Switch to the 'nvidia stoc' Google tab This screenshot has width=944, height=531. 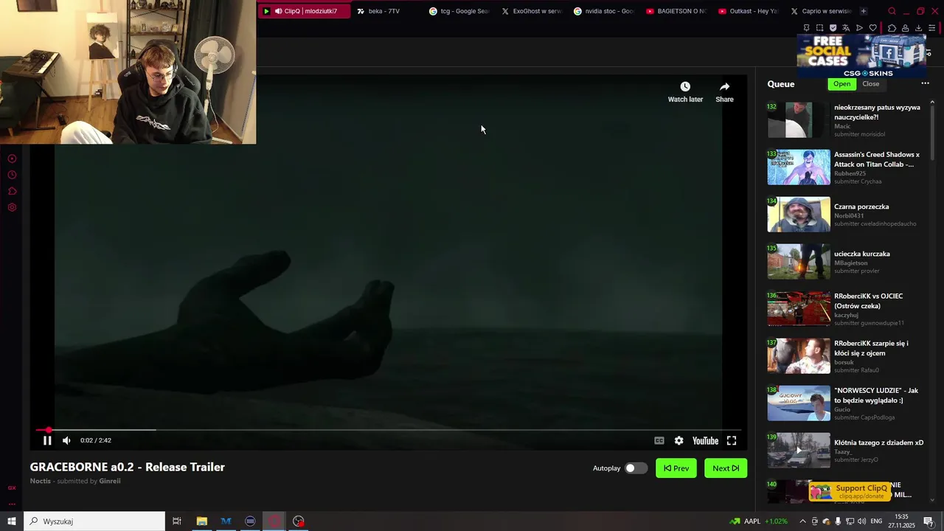(603, 11)
